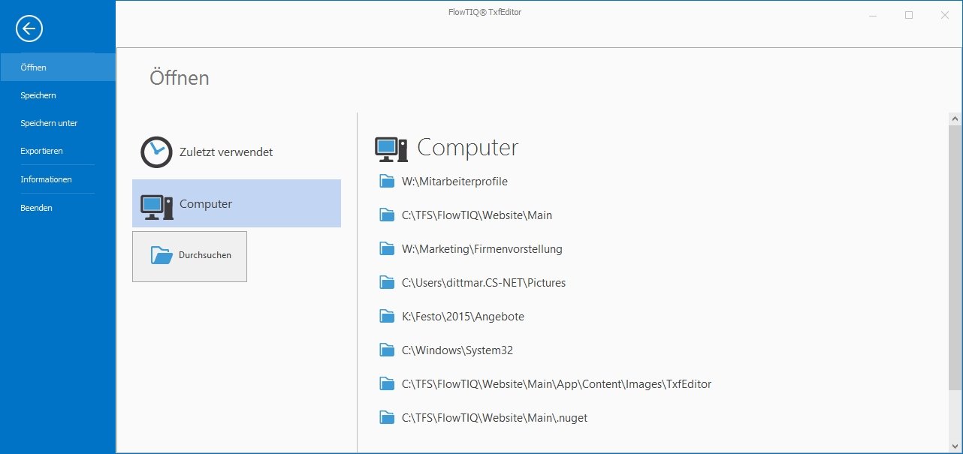Click the clock icon for recently used

click(x=156, y=152)
